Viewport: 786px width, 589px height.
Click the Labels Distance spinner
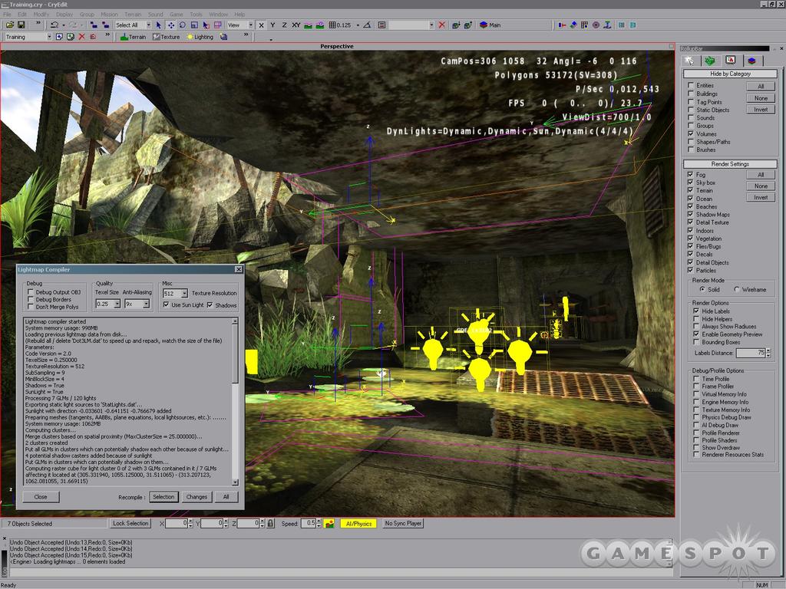768,353
